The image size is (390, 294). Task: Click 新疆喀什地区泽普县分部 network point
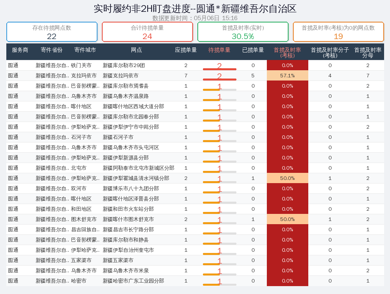click(x=131, y=199)
